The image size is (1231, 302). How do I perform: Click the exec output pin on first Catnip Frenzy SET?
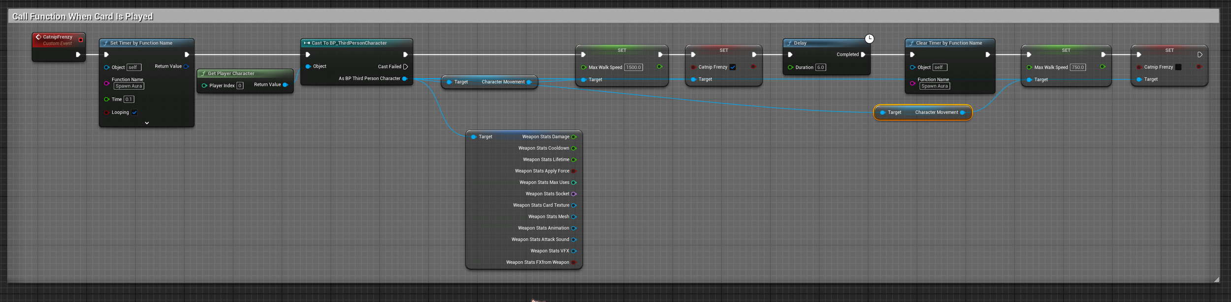pyautogui.click(x=754, y=55)
